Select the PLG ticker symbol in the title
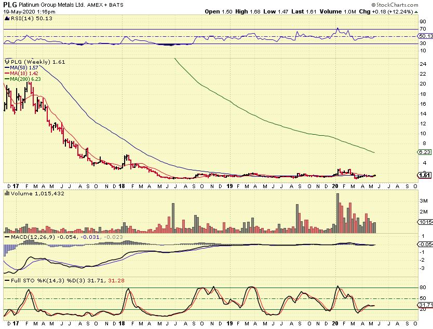This screenshot has height=329, width=433. 10,5
